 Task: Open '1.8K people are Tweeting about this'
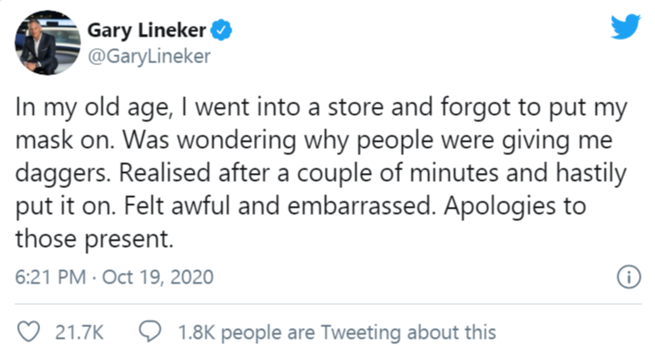click(x=337, y=332)
